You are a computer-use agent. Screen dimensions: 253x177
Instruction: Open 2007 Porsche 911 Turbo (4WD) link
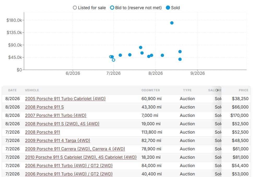coord(56,115)
